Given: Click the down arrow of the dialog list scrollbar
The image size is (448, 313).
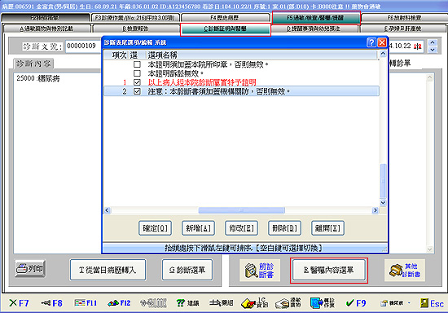Looking at the screenshot, I should tap(383, 203).
